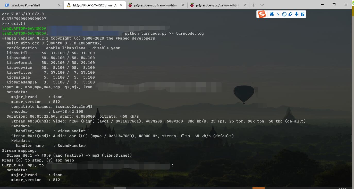
Task: Open the IME toolbox four-squares icon
Action: [302, 14]
